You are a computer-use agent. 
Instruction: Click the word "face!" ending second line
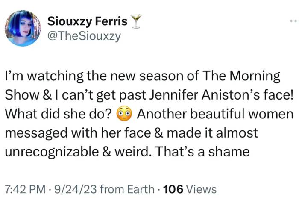276,97
